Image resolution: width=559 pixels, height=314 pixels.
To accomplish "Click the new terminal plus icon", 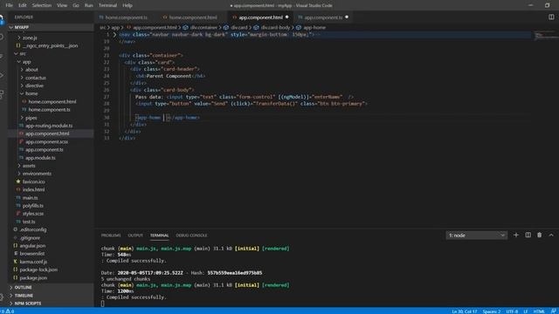I will pos(516,235).
